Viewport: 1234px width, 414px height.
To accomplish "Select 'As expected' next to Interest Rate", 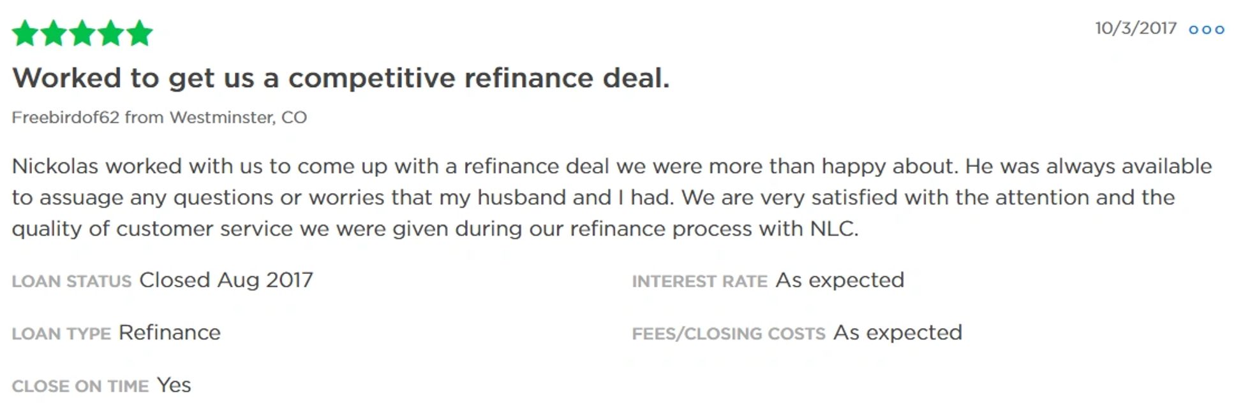I will tap(840, 280).
